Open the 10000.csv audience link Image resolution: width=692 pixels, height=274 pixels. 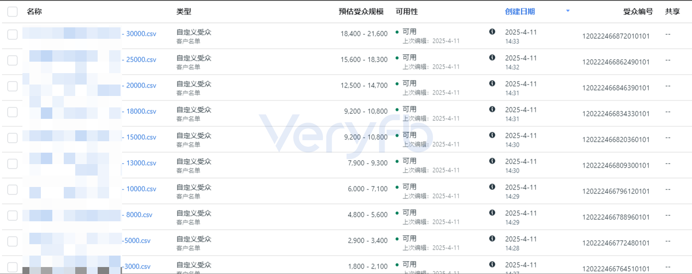(x=139, y=189)
